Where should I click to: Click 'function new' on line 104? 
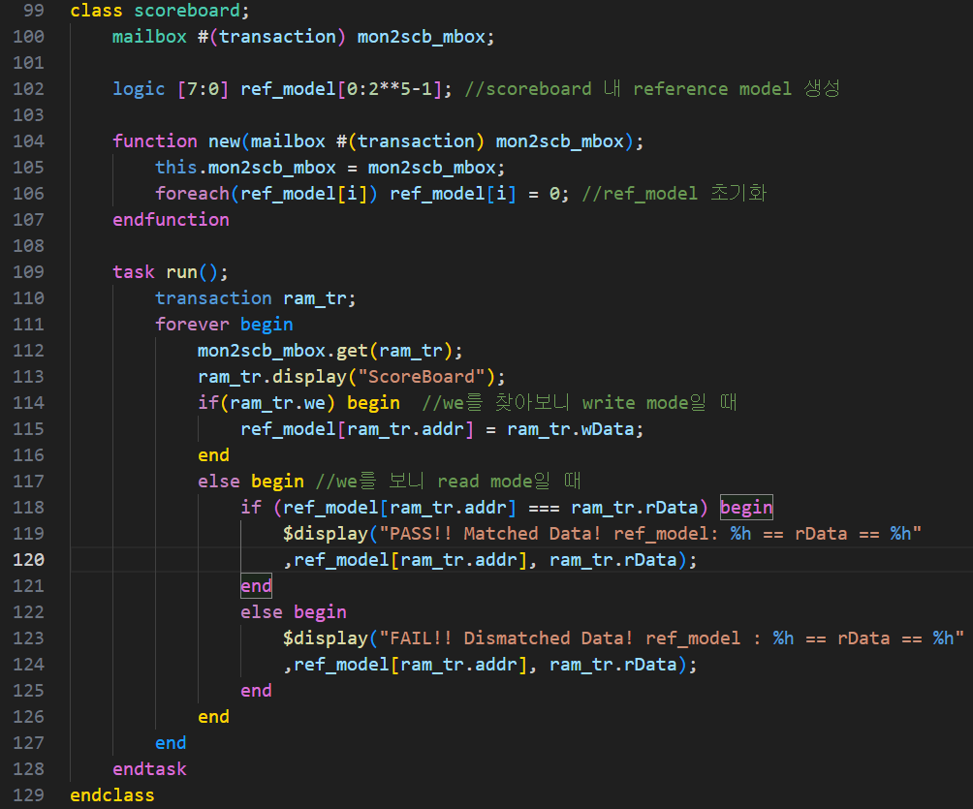click(176, 141)
